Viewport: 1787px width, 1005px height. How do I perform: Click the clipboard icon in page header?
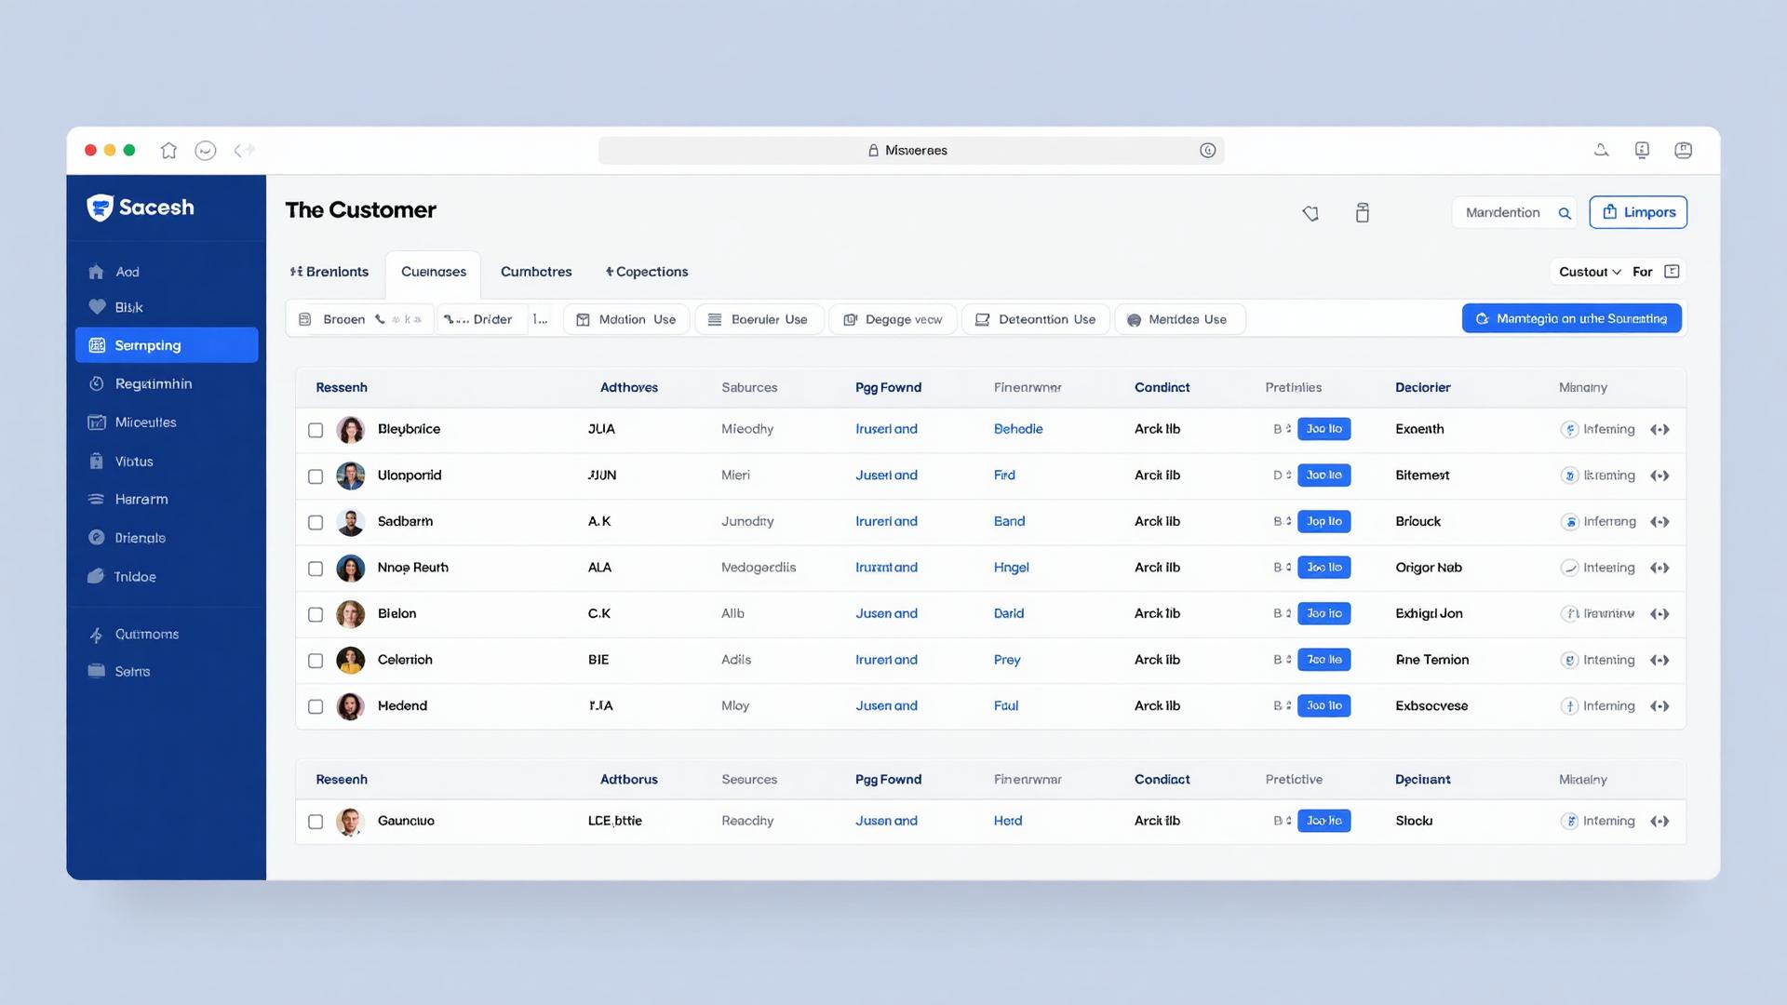click(x=1362, y=213)
